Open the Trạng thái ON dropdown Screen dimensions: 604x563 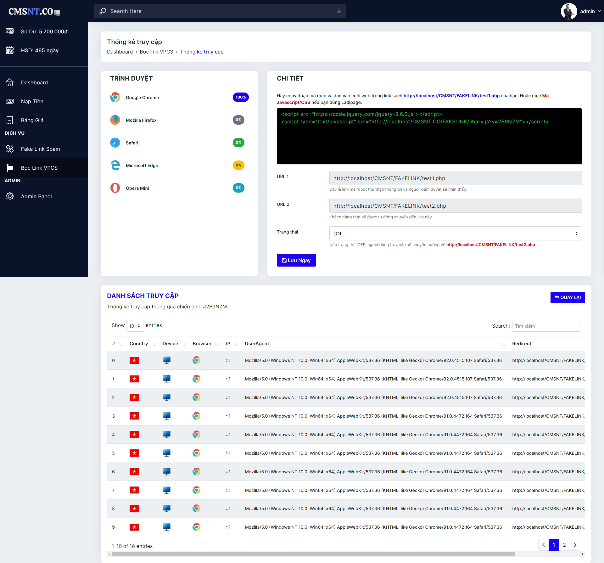pos(455,234)
